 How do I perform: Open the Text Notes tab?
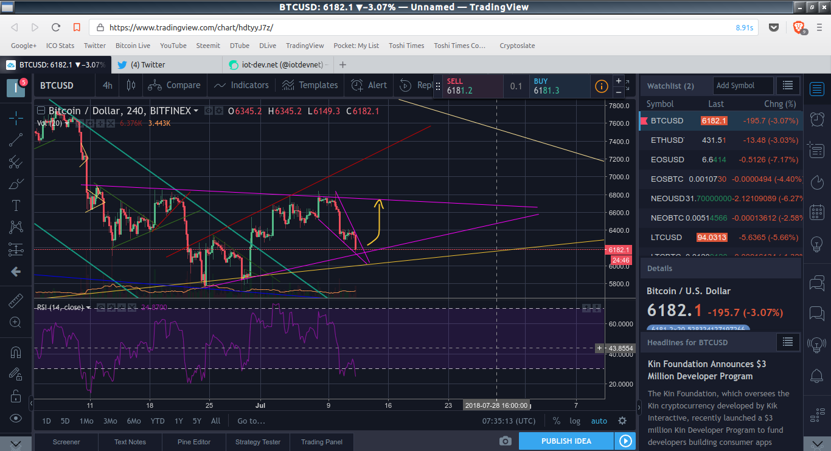click(130, 442)
